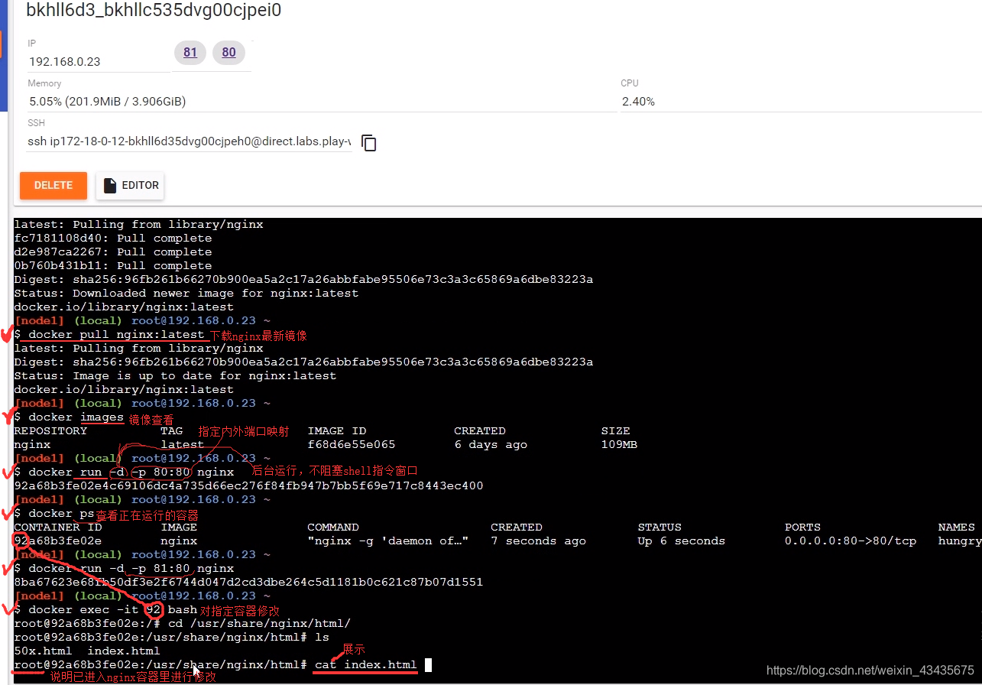Click REPOSITORY column header
Image resolution: width=982 pixels, height=685 pixels.
point(50,430)
